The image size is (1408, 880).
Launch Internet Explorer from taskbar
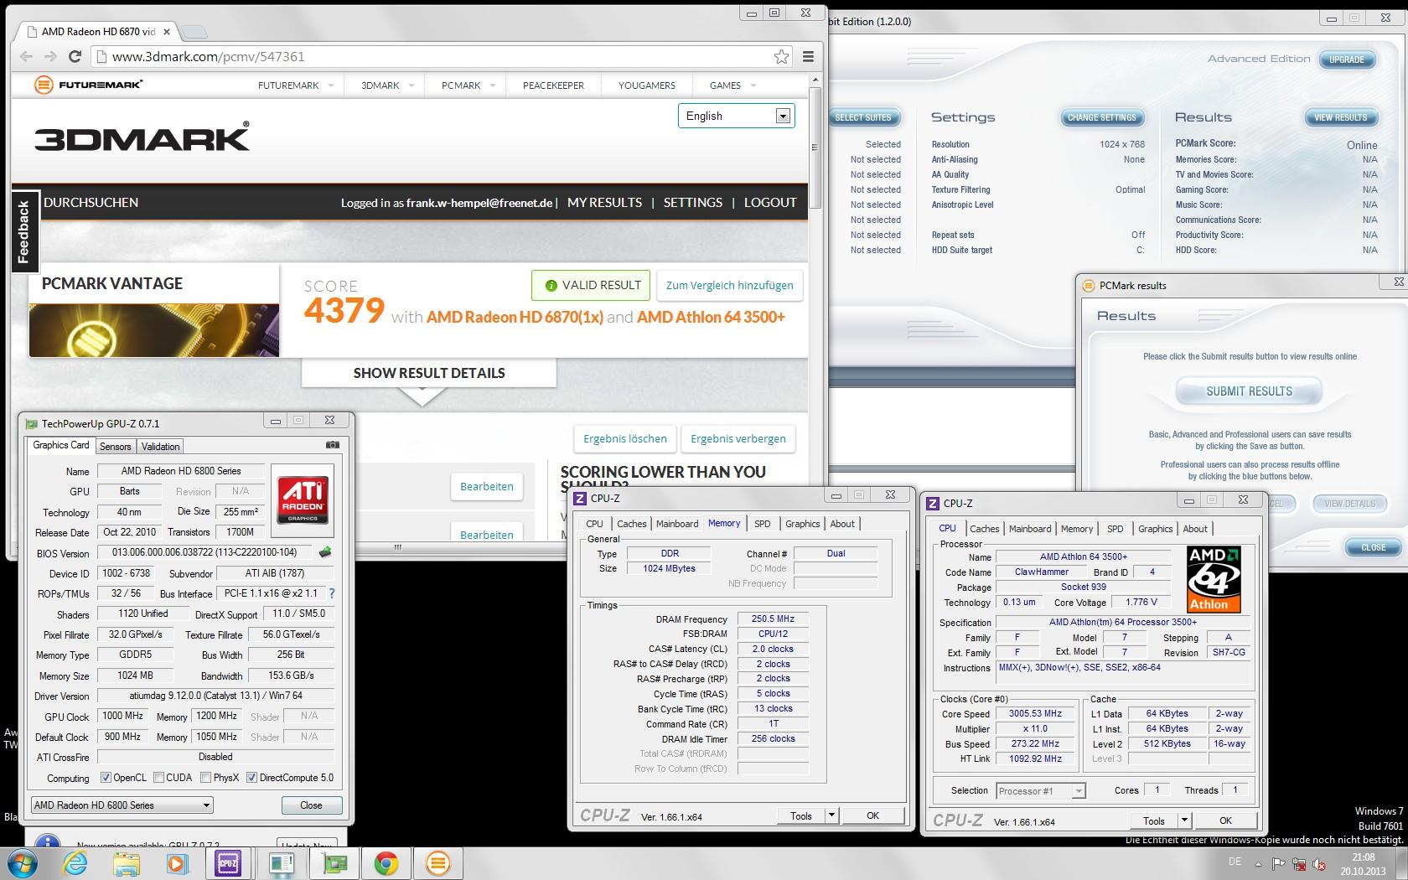tap(75, 863)
